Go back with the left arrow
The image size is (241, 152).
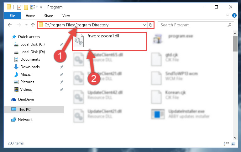[10, 25]
